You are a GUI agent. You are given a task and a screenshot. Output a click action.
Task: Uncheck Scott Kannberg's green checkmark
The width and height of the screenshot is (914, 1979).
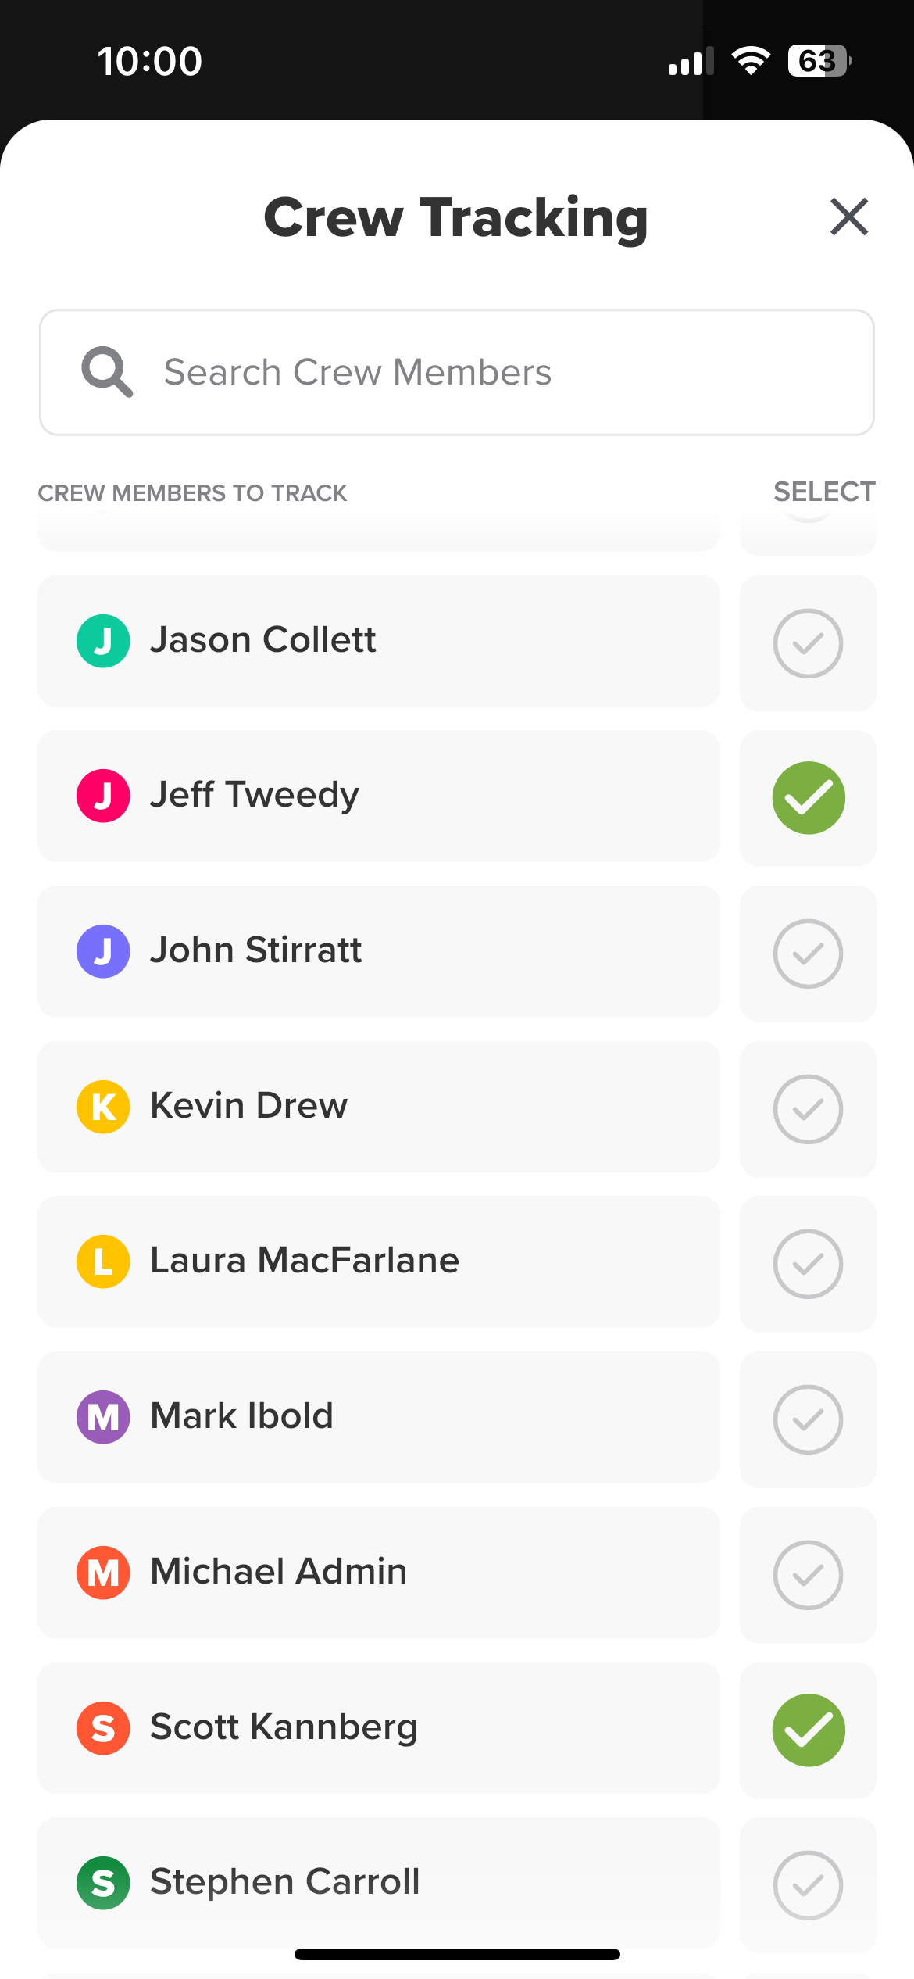[x=808, y=1730]
